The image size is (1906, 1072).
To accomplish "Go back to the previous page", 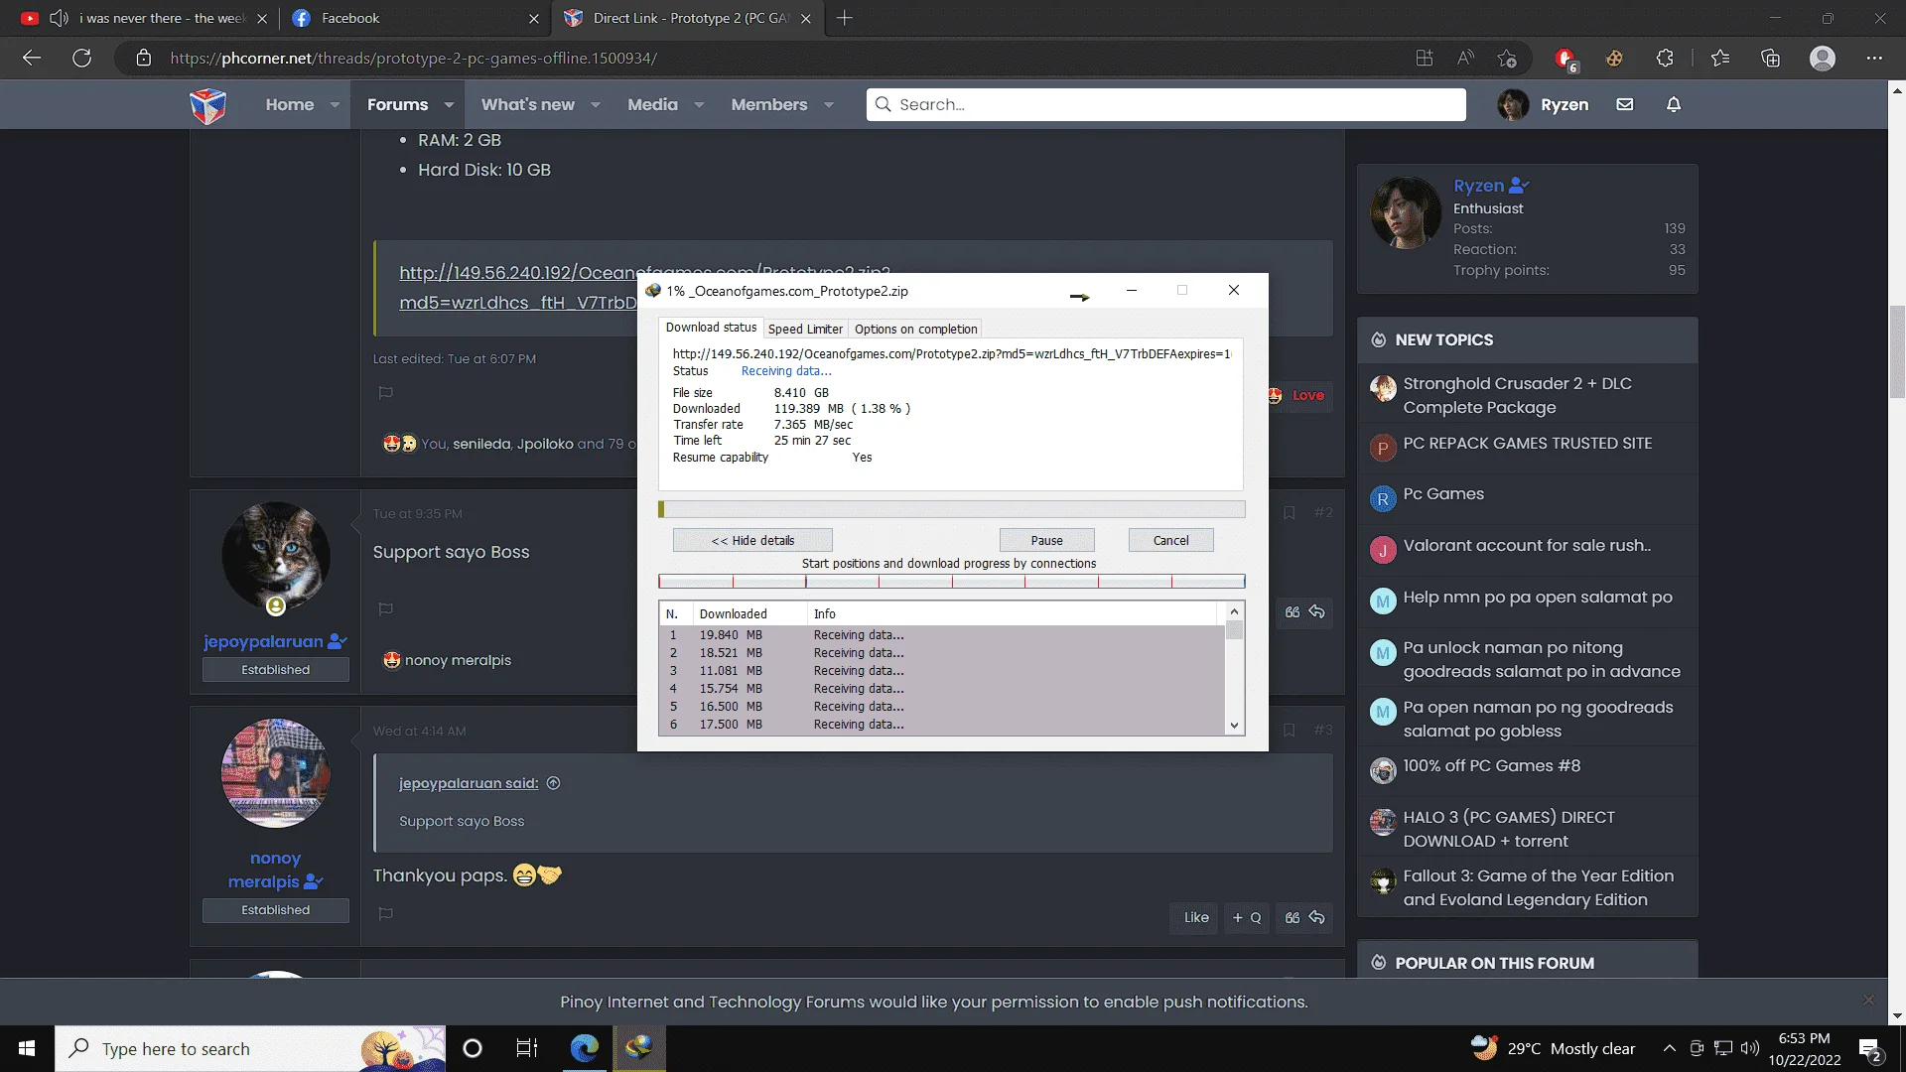I will point(32,58).
